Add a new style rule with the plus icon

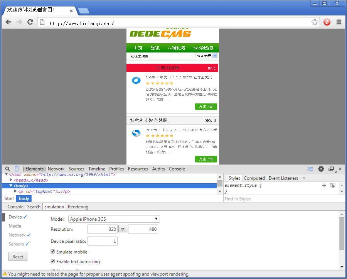pyautogui.click(x=324, y=185)
